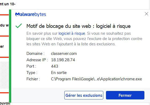Image resolution: width=150 pixels, height=105 pixels.
Task: Close the Malwarebytes notification with the X
Action: [147, 14]
